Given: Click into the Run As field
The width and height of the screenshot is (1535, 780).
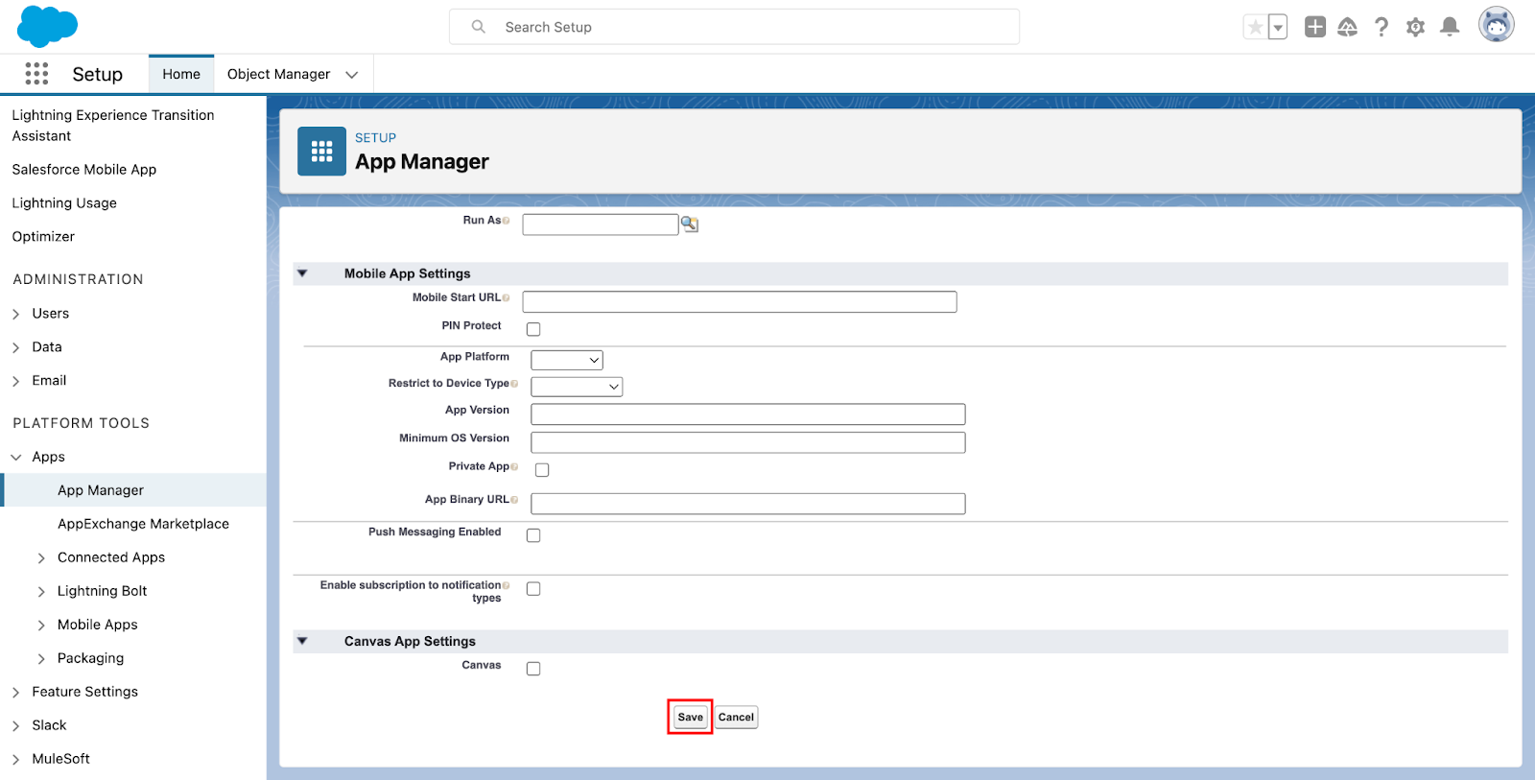Looking at the screenshot, I should tap(601, 225).
